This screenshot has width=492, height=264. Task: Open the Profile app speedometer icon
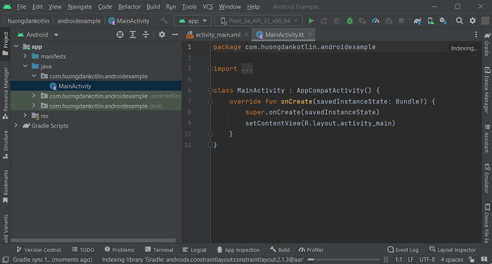coord(375,20)
